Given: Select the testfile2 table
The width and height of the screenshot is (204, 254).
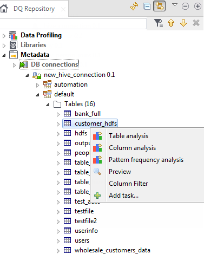Looking at the screenshot, I should tap(85, 221).
